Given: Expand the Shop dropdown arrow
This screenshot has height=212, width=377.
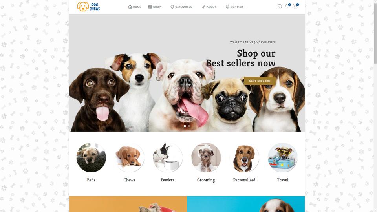Looking at the screenshot, I should [x=162, y=7].
